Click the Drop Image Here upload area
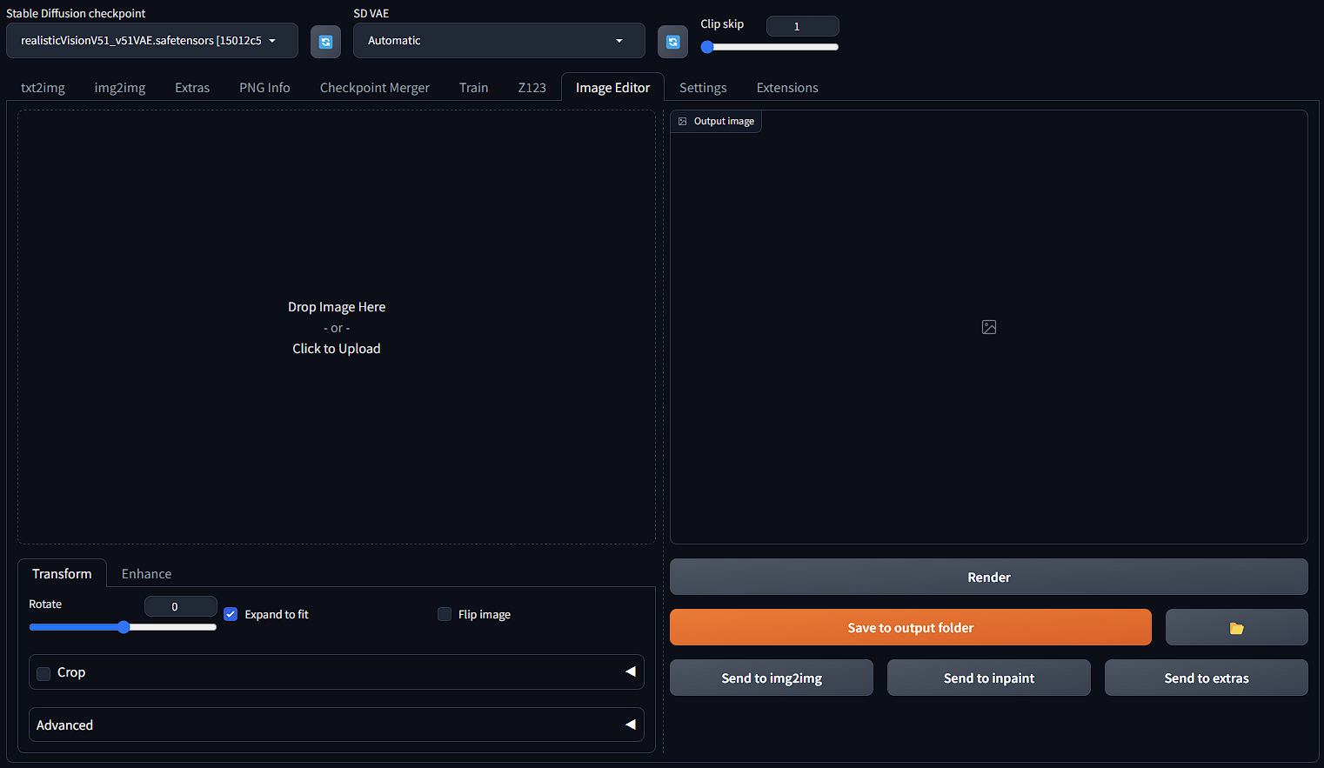 pos(337,327)
